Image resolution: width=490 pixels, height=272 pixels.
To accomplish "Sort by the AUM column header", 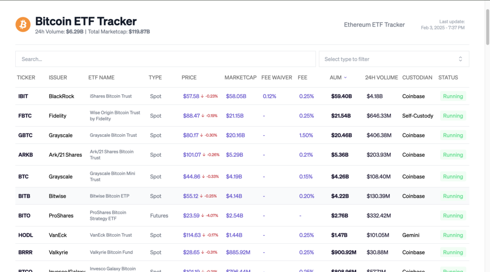I will [x=335, y=77].
